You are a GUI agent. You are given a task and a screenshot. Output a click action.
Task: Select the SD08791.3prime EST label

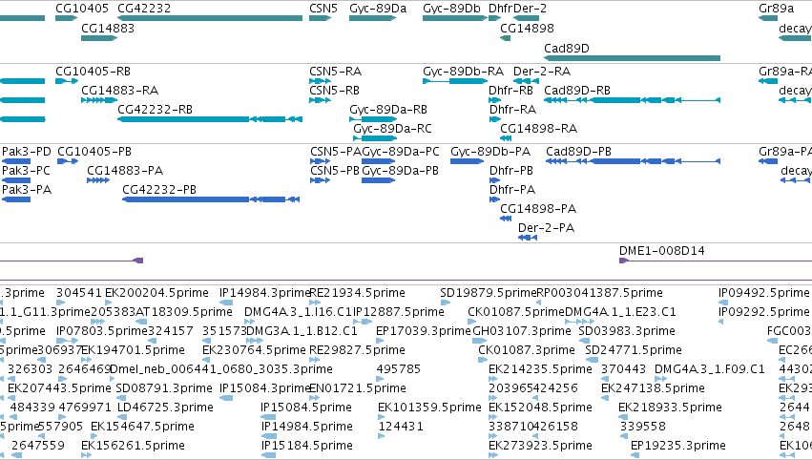[x=164, y=388]
